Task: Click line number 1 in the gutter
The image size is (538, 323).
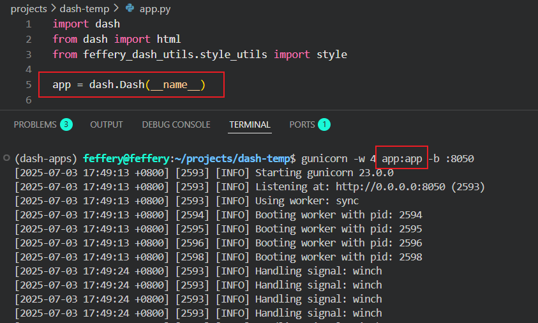Action: (x=29, y=24)
